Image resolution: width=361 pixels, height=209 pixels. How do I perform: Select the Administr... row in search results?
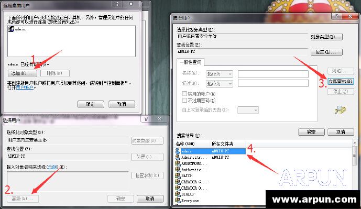210,157
